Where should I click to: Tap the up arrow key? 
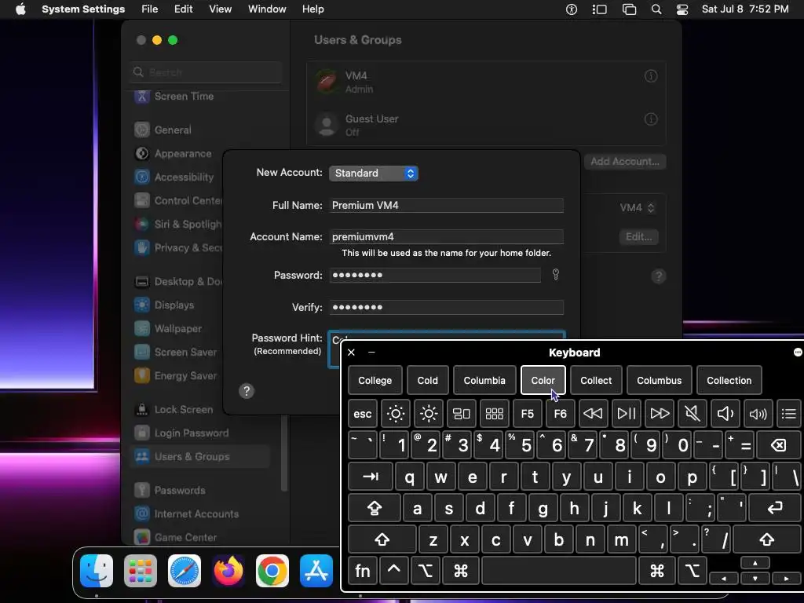click(755, 563)
